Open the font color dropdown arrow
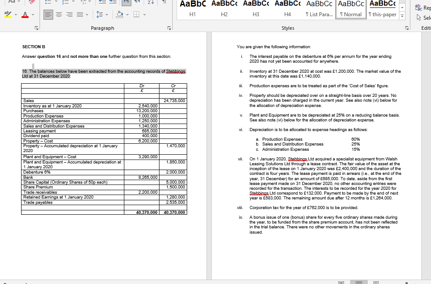Image resolution: width=431 pixels, height=284 pixels. point(33,14)
